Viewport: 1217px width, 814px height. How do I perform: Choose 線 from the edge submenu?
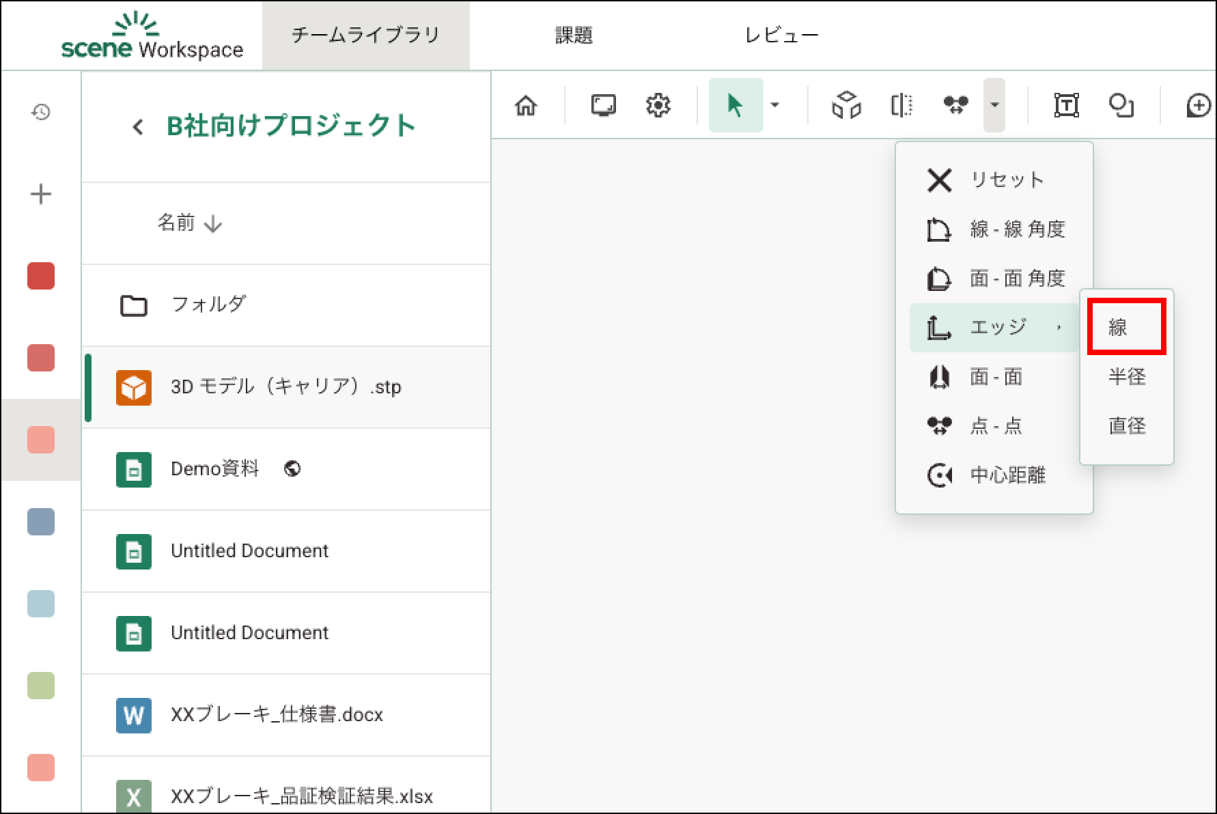(1125, 328)
